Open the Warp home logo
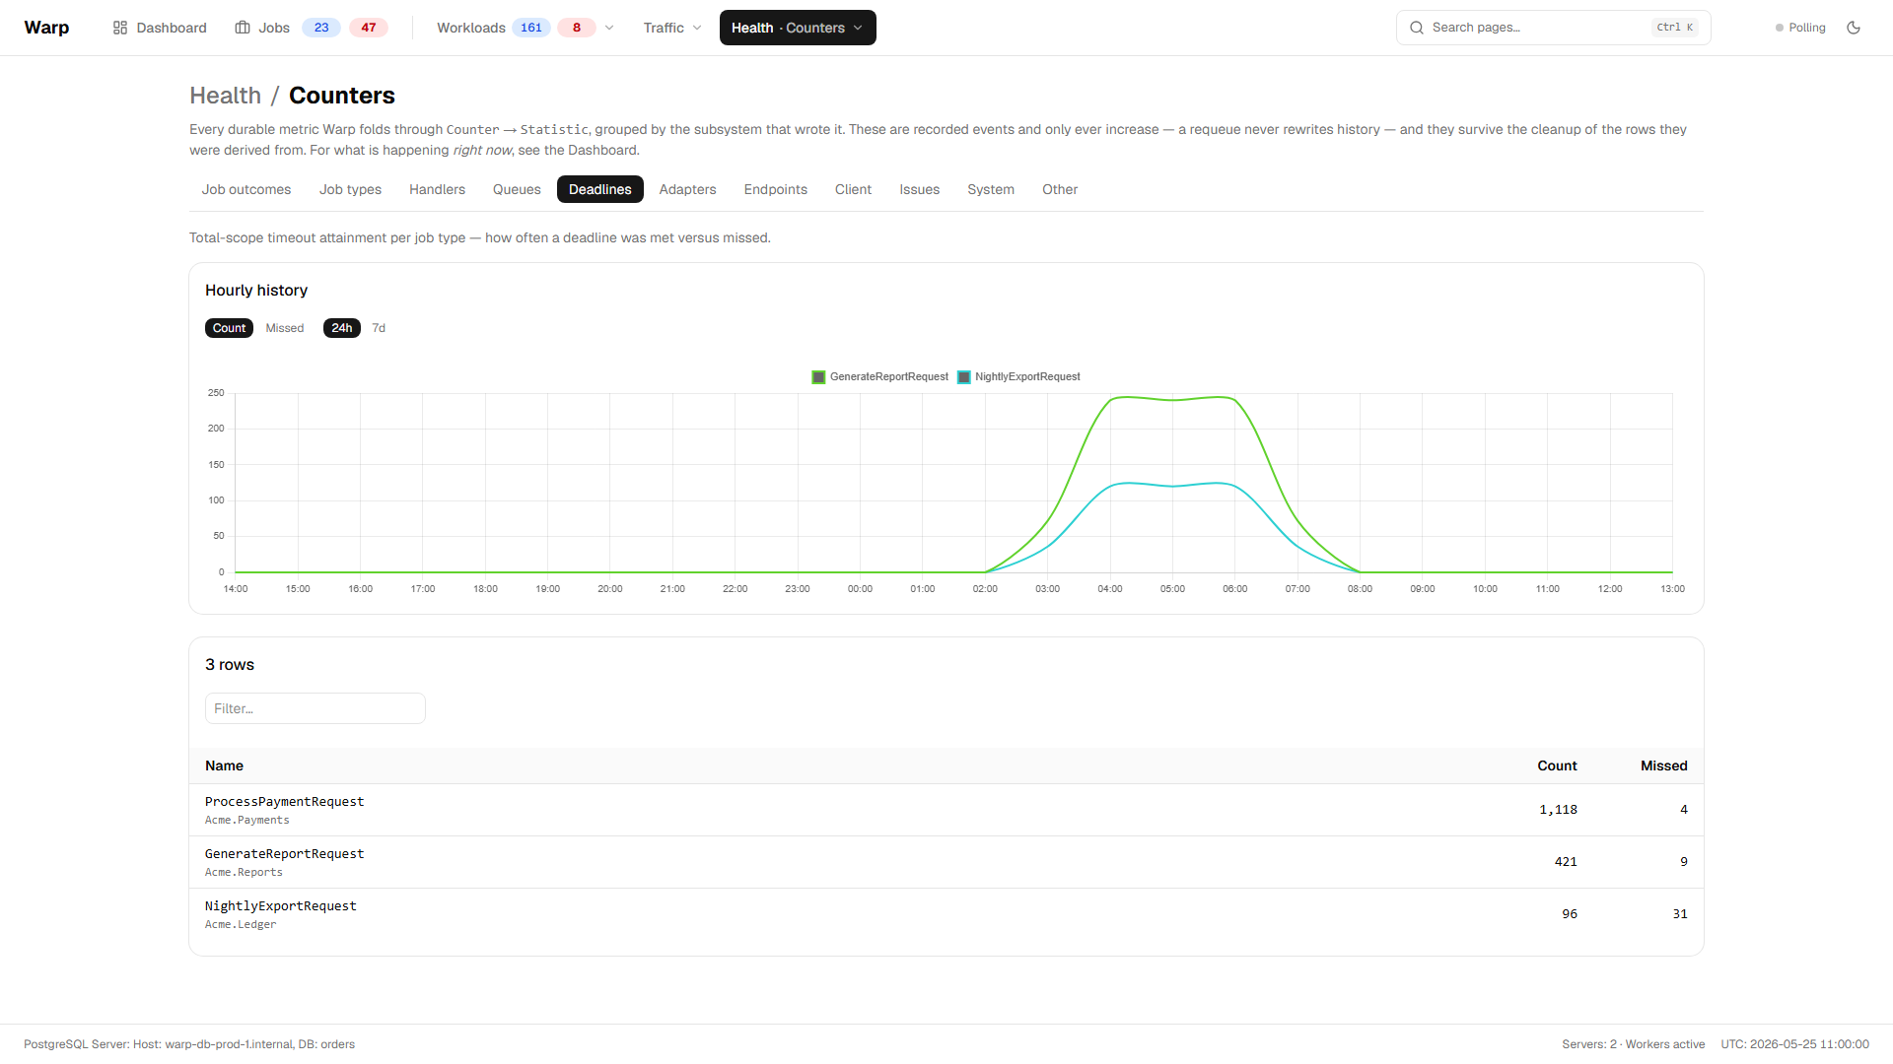The height and width of the screenshot is (1064, 1893). point(46,28)
